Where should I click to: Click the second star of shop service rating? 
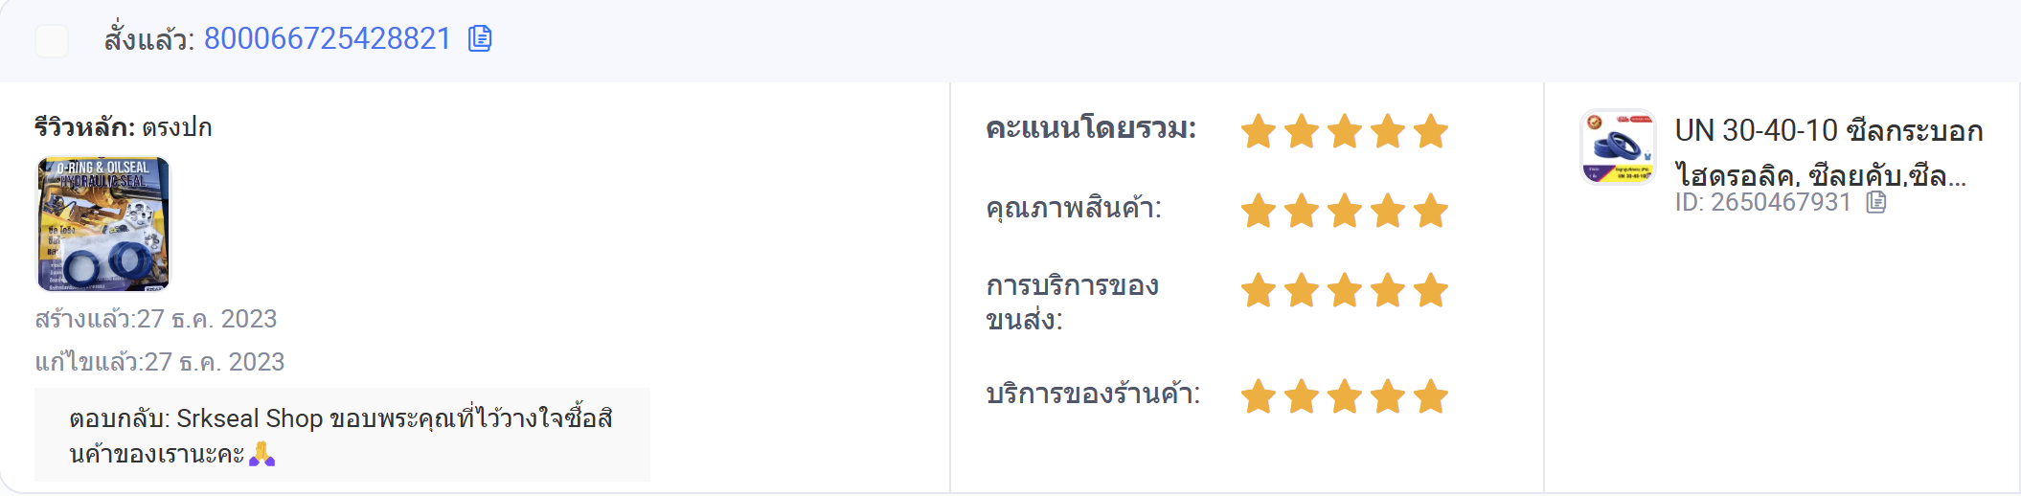tap(1301, 396)
